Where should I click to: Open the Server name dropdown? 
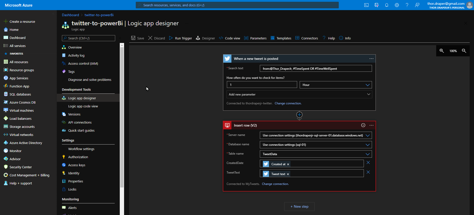coord(316,135)
